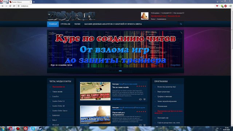Open the Захват видеоизображения category
Viewport: 233px width, 131px height.
167,101
